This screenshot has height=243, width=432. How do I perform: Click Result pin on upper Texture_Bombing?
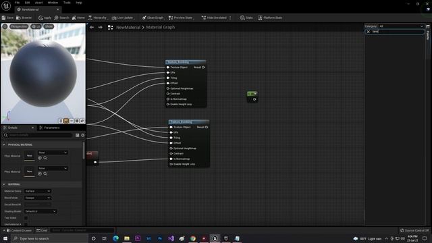pyautogui.click(x=204, y=67)
